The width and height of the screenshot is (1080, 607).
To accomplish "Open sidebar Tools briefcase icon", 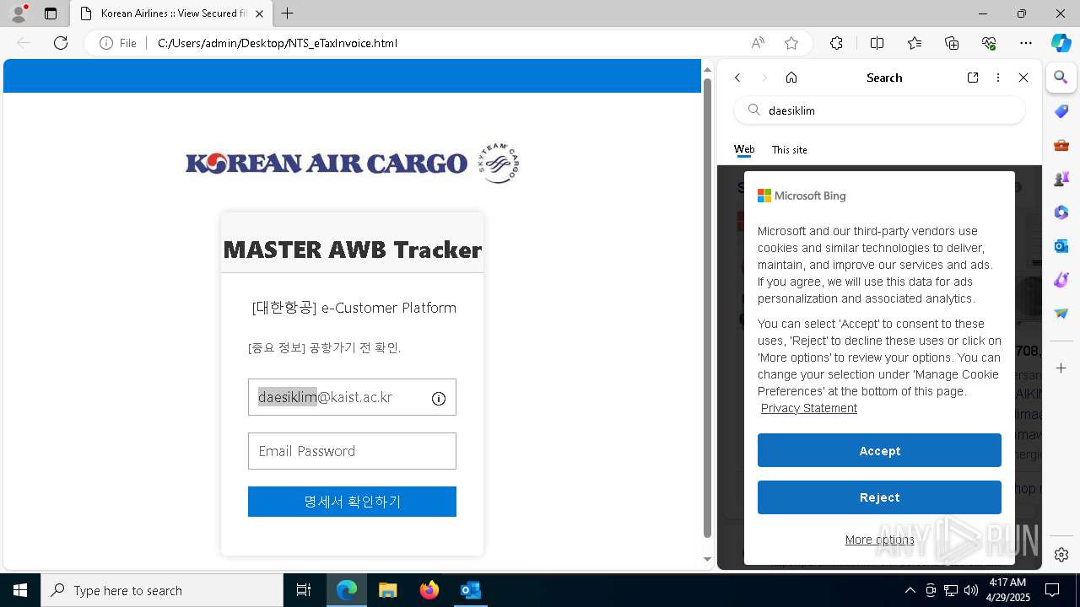I will coord(1061,145).
